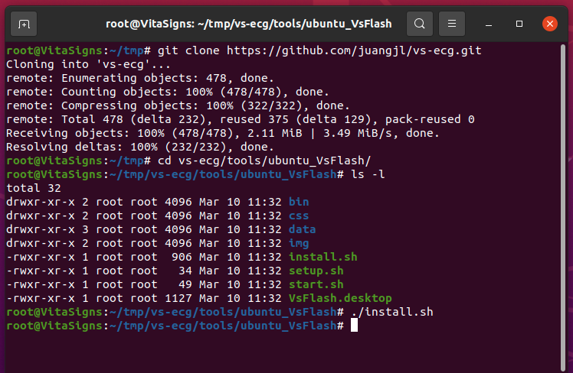
Task: Click the blinking cursor at prompt
Action: click(354, 326)
